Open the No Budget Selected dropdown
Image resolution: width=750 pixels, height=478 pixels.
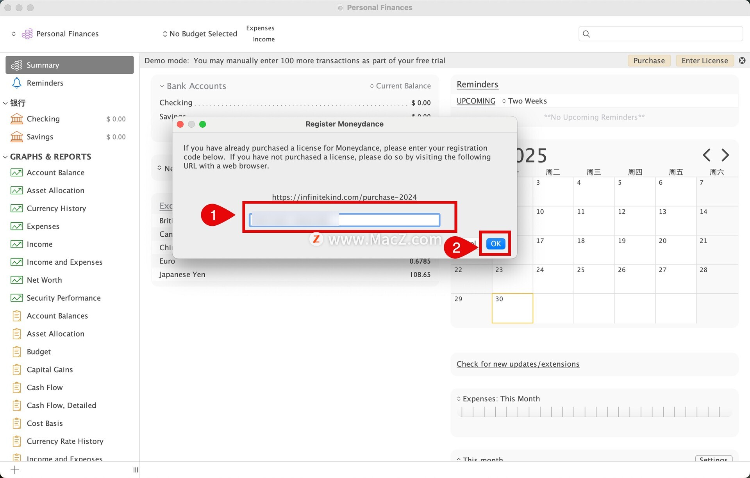200,34
